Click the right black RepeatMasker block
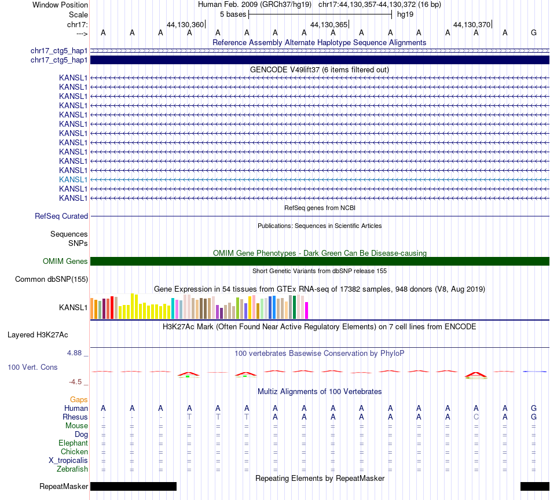The height and width of the screenshot is (500, 550). pyautogui.click(x=534, y=486)
